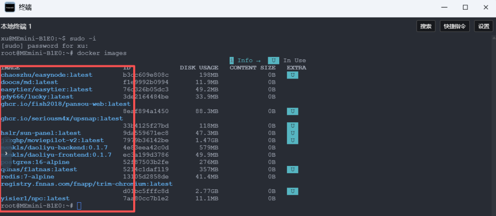Click the U badge in flatnas row
This screenshot has height=216, width=496.
[293, 170]
